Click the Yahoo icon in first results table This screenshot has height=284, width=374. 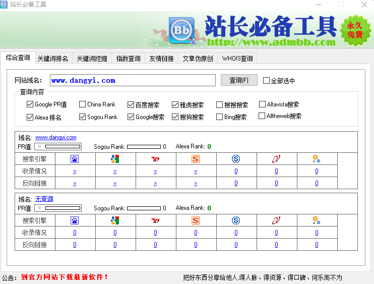pos(155,159)
